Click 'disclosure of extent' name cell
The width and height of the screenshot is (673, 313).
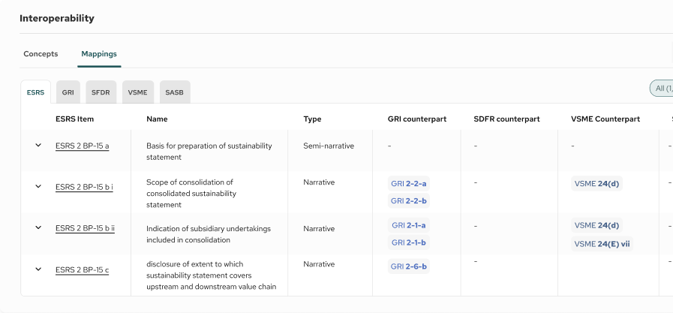coord(211,275)
